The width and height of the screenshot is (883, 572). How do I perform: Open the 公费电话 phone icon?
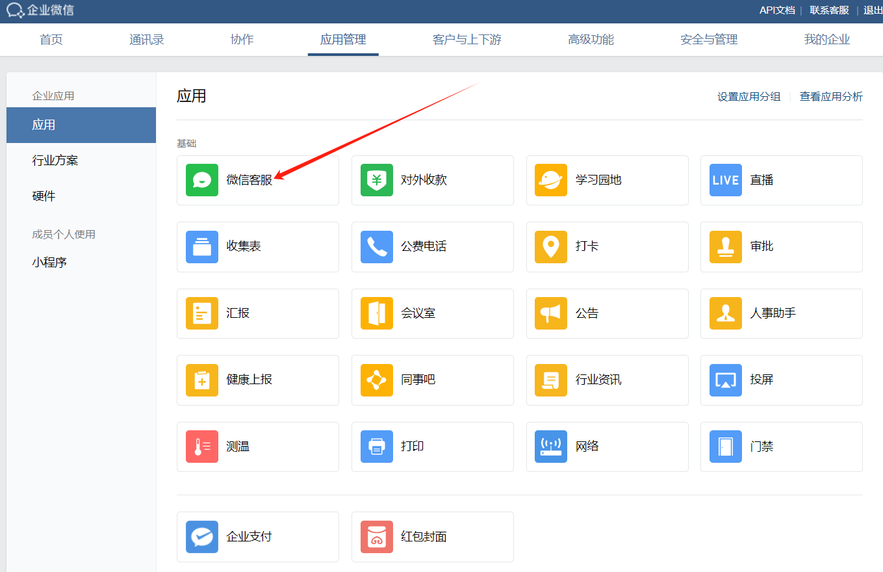[377, 247]
